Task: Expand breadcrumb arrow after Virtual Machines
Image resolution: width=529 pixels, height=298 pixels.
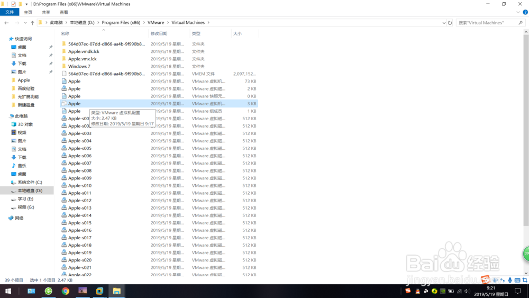Action: 208,23
